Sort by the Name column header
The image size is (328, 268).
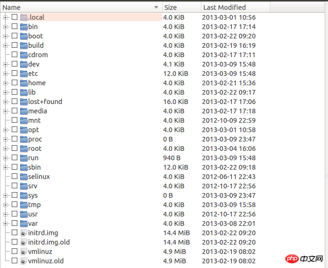point(81,7)
